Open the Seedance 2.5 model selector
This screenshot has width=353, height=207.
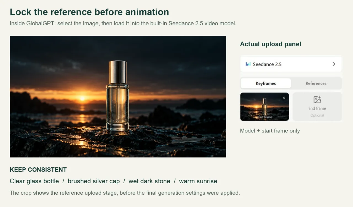[291, 64]
